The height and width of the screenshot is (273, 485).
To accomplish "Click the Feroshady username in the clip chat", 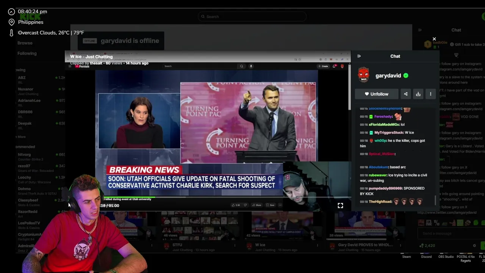I will click(x=383, y=116).
